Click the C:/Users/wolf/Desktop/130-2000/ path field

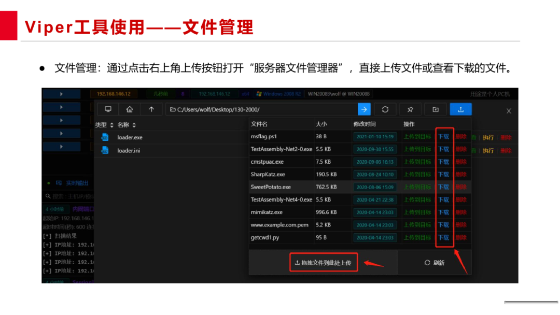tap(261, 109)
